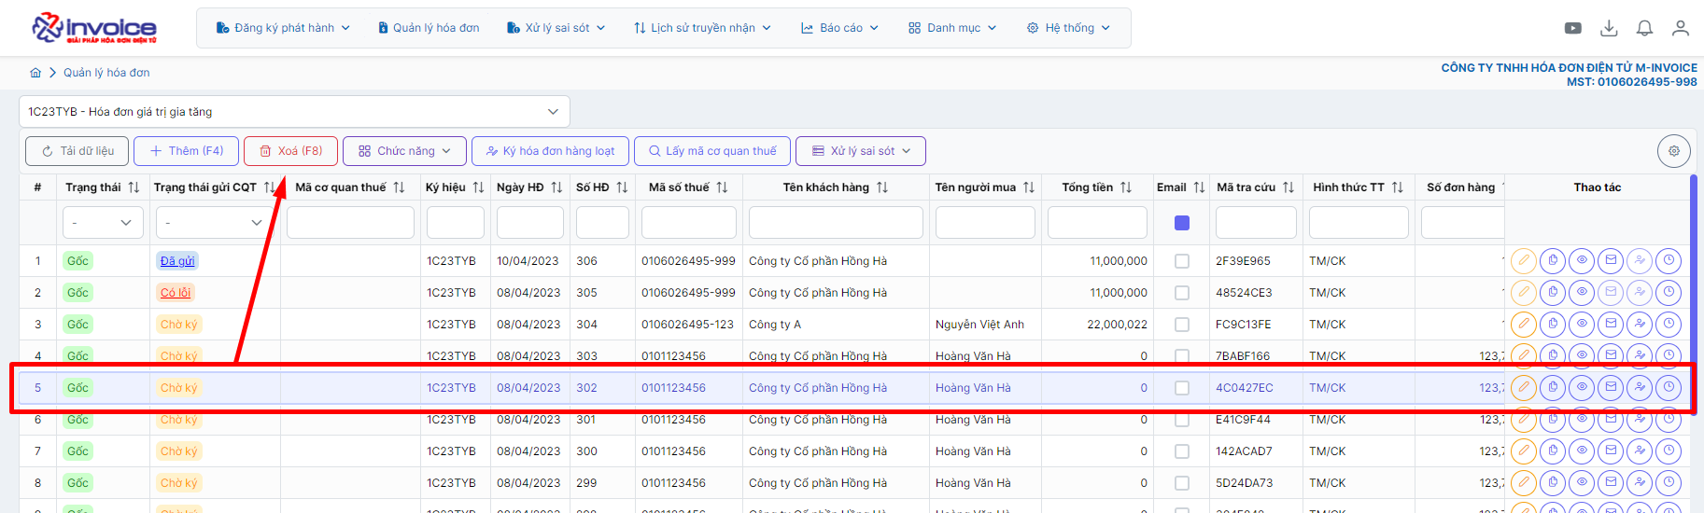This screenshot has height=513, width=1704.
Task: Tick Email checkbox for invoice 300
Action: pos(1182,451)
